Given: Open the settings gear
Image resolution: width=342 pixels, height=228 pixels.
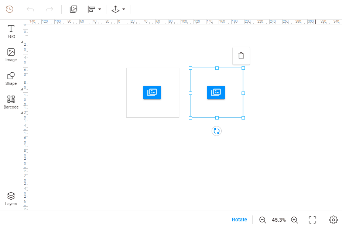Looking at the screenshot, I should [x=333, y=220].
